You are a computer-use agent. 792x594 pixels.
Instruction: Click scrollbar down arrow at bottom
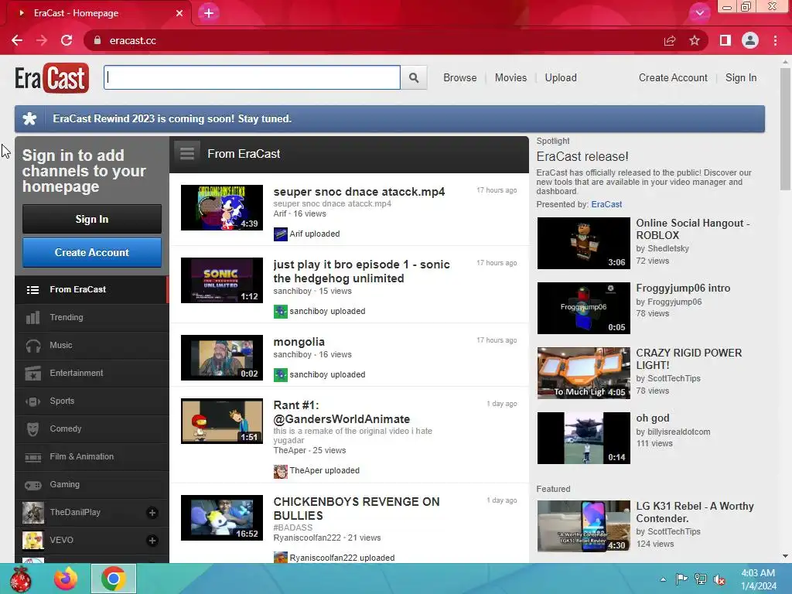[784, 556]
